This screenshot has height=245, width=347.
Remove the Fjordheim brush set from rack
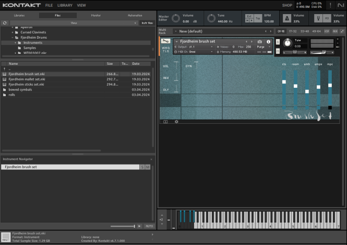pos(338,39)
